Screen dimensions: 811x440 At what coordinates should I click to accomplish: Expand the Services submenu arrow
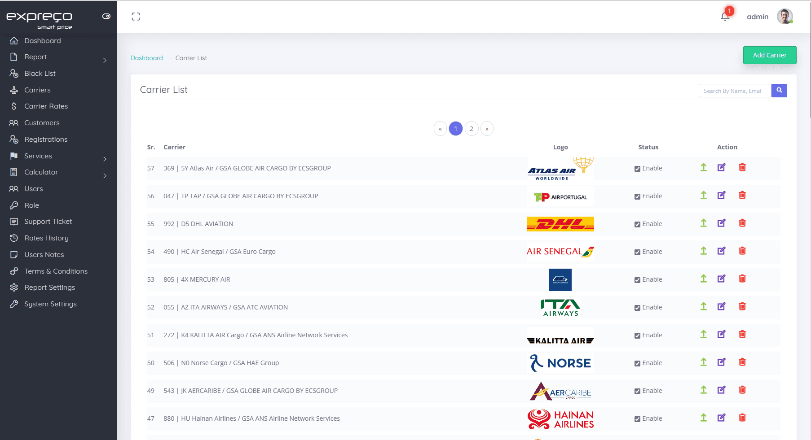pos(105,159)
